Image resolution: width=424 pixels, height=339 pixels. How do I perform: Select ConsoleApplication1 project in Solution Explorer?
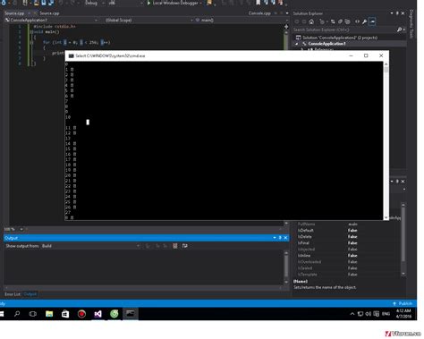coord(327,44)
